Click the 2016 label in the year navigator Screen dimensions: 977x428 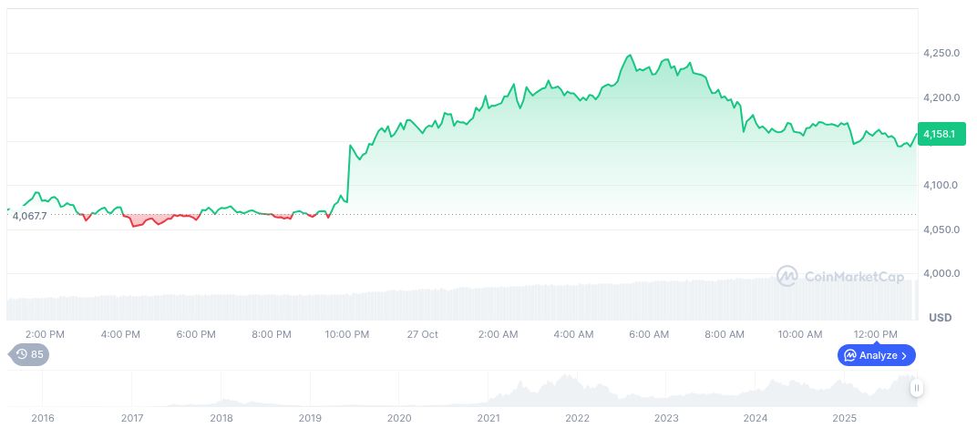coord(42,418)
